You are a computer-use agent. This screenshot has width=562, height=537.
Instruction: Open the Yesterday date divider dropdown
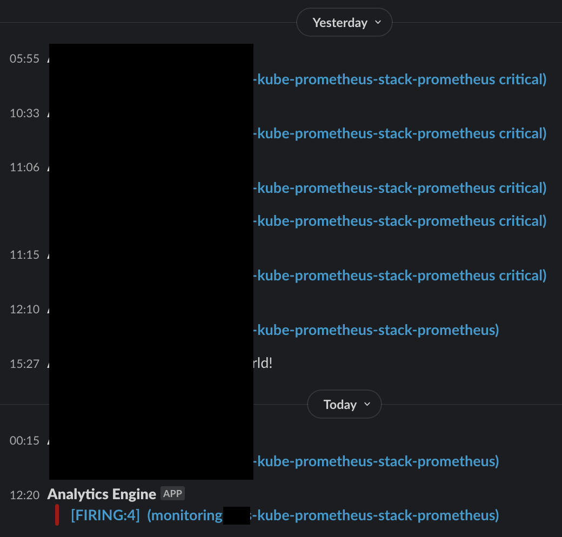pyautogui.click(x=344, y=22)
